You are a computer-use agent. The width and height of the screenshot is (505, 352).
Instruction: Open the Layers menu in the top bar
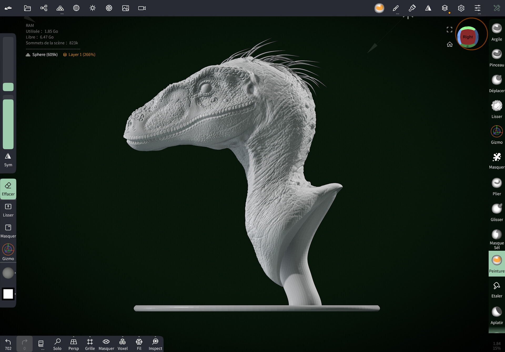coord(445,8)
